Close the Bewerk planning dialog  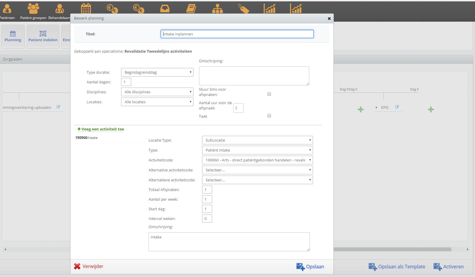[x=329, y=18]
